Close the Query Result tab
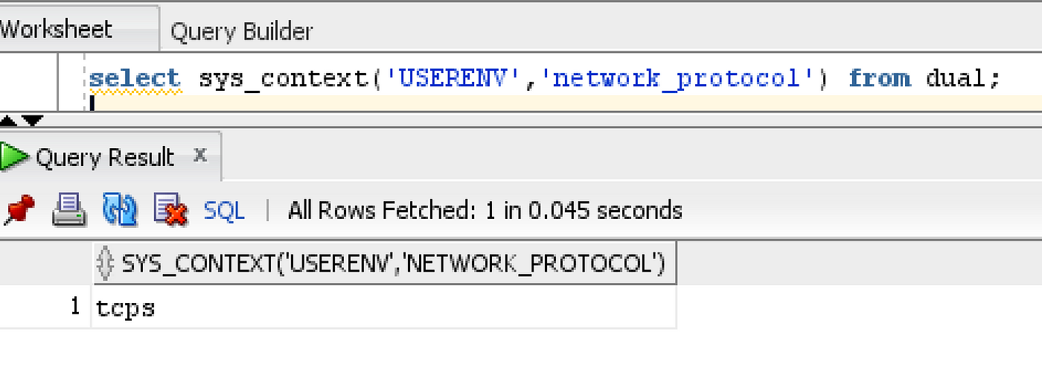 [199, 155]
